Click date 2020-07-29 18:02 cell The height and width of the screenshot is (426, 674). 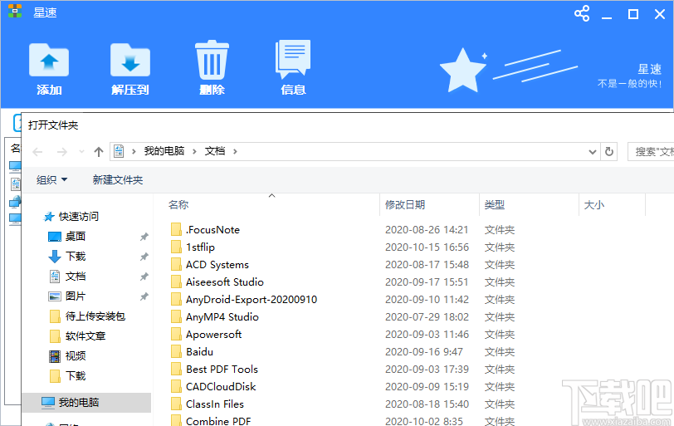(427, 317)
